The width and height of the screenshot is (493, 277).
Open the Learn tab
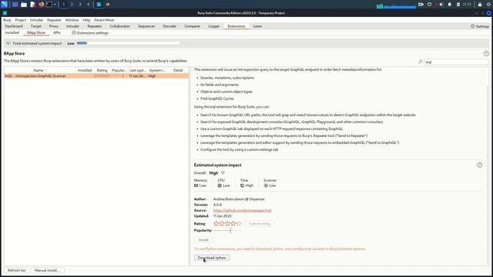(x=257, y=26)
